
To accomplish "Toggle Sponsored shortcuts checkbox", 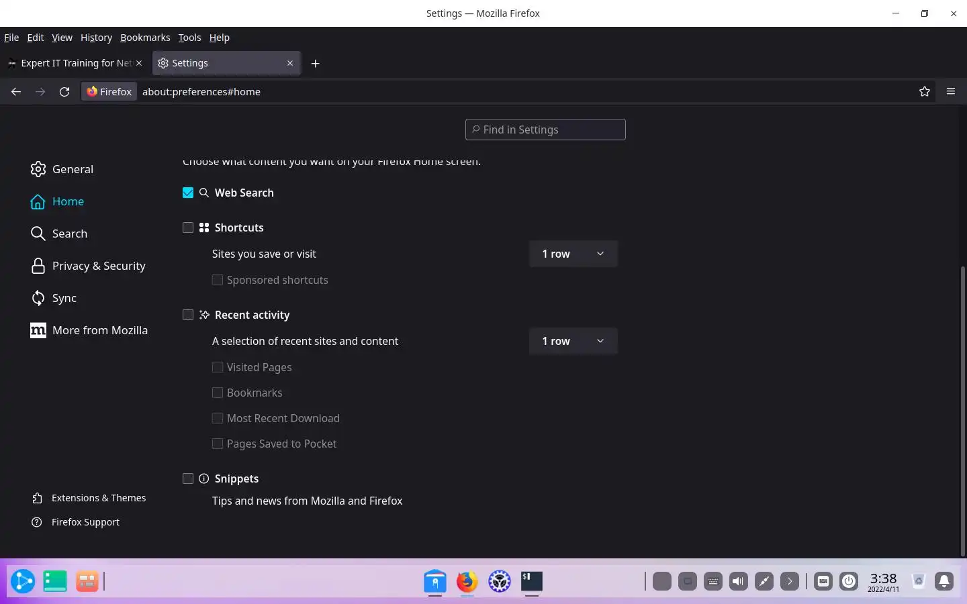I will point(218,280).
